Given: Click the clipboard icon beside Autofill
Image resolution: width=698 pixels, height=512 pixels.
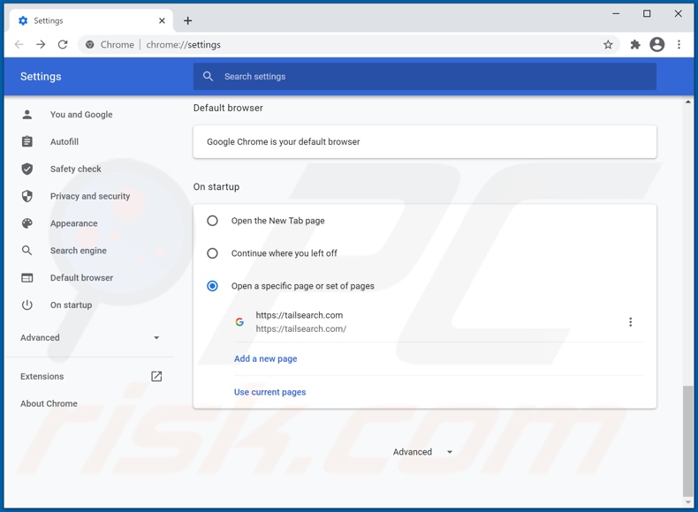Looking at the screenshot, I should click(x=27, y=141).
